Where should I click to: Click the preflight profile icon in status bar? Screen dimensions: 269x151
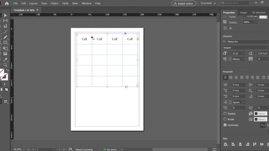[70, 149]
